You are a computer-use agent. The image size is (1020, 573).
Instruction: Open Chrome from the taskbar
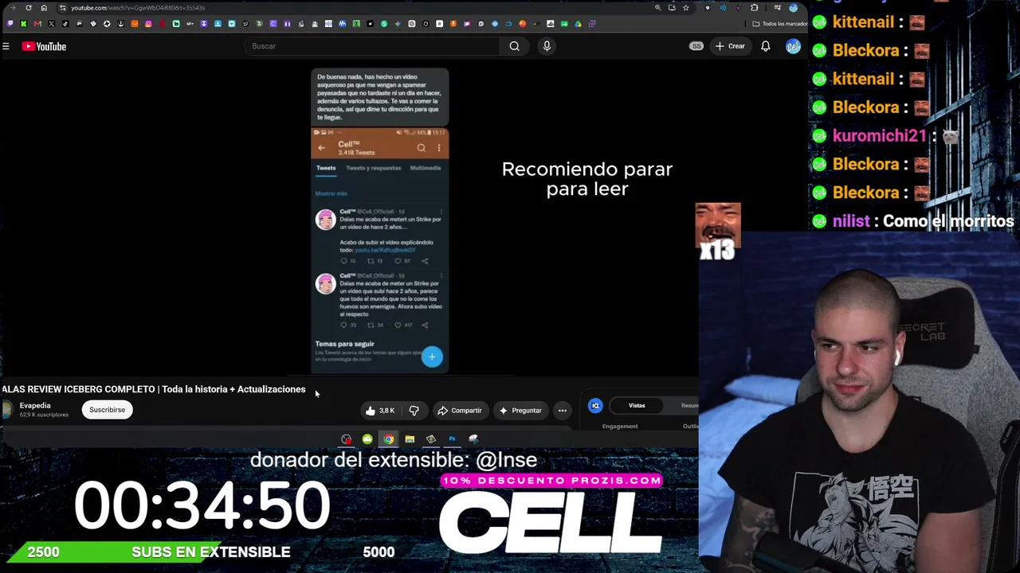point(388,439)
